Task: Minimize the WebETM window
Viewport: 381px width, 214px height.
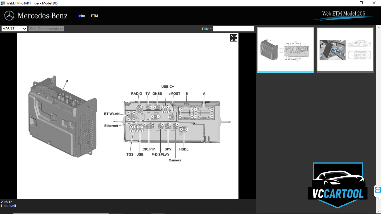Action: click(349, 3)
